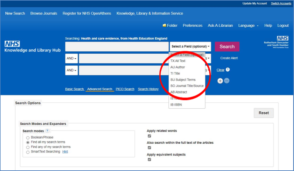The image size is (294, 171).
Task: Switch to Advanced Search tab
Action: [x=100, y=89]
